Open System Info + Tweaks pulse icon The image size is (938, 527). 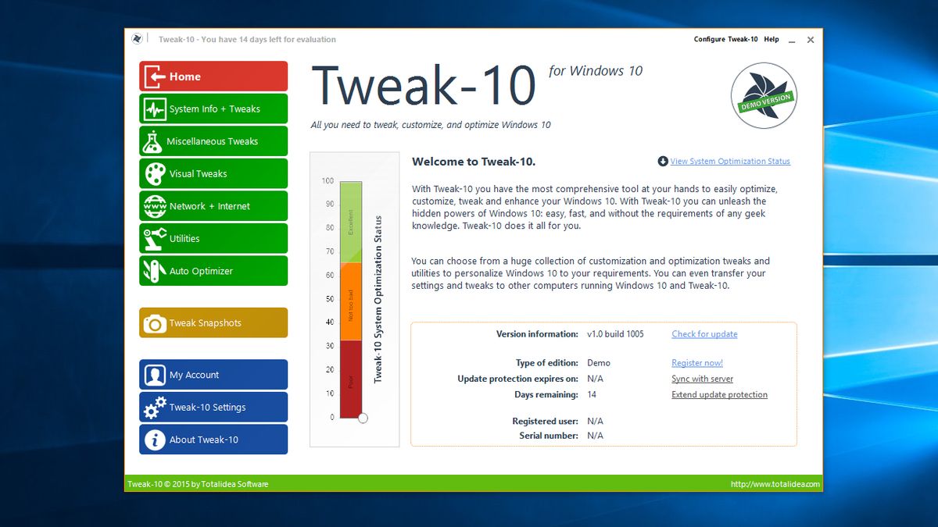tap(155, 109)
